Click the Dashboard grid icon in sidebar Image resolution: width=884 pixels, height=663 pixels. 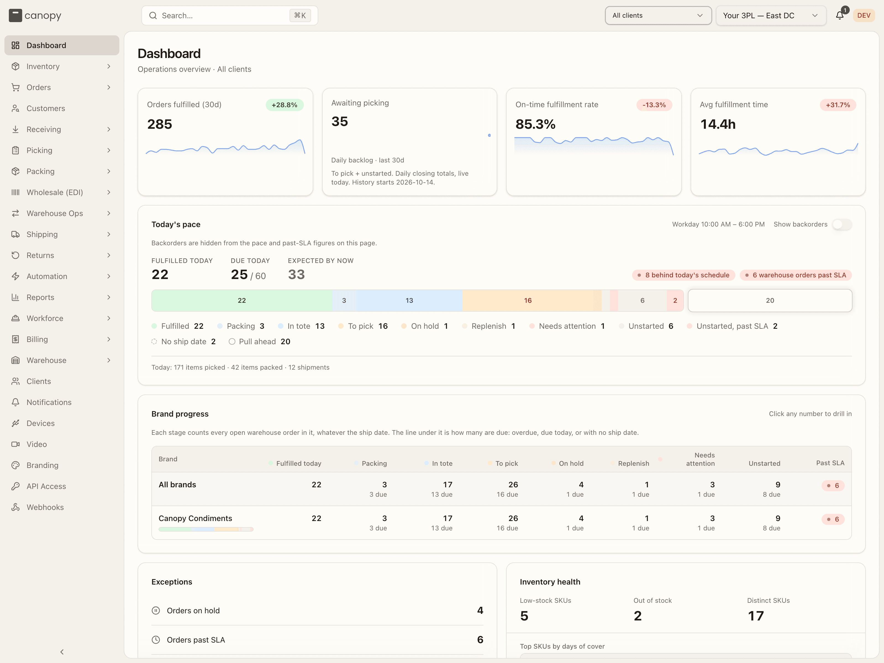click(15, 45)
